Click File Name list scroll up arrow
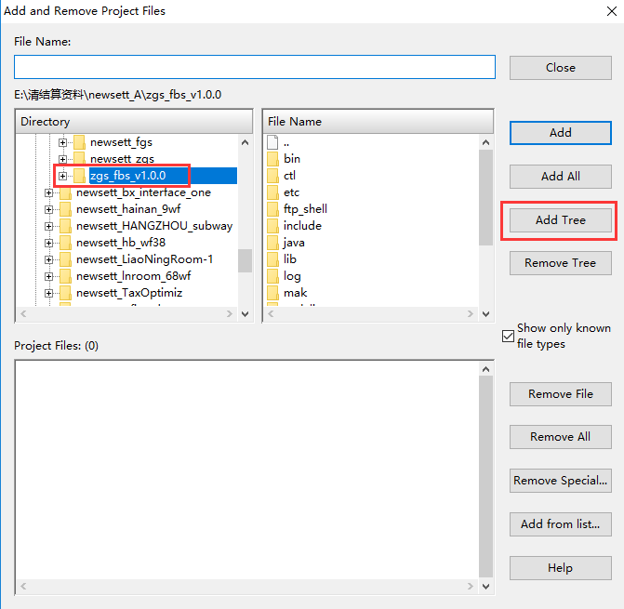This screenshot has width=624, height=609. (x=486, y=142)
